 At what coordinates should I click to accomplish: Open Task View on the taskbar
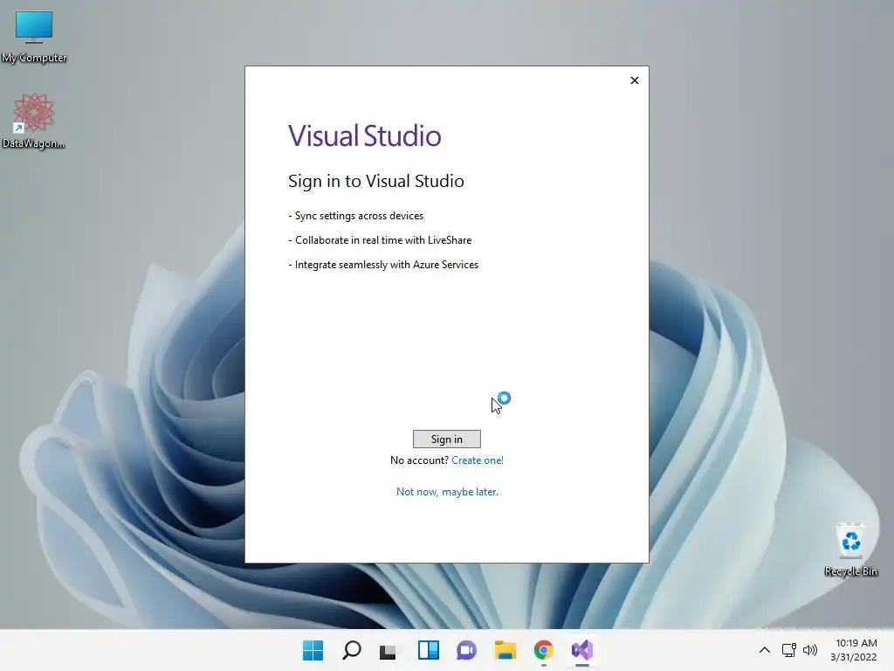(389, 650)
